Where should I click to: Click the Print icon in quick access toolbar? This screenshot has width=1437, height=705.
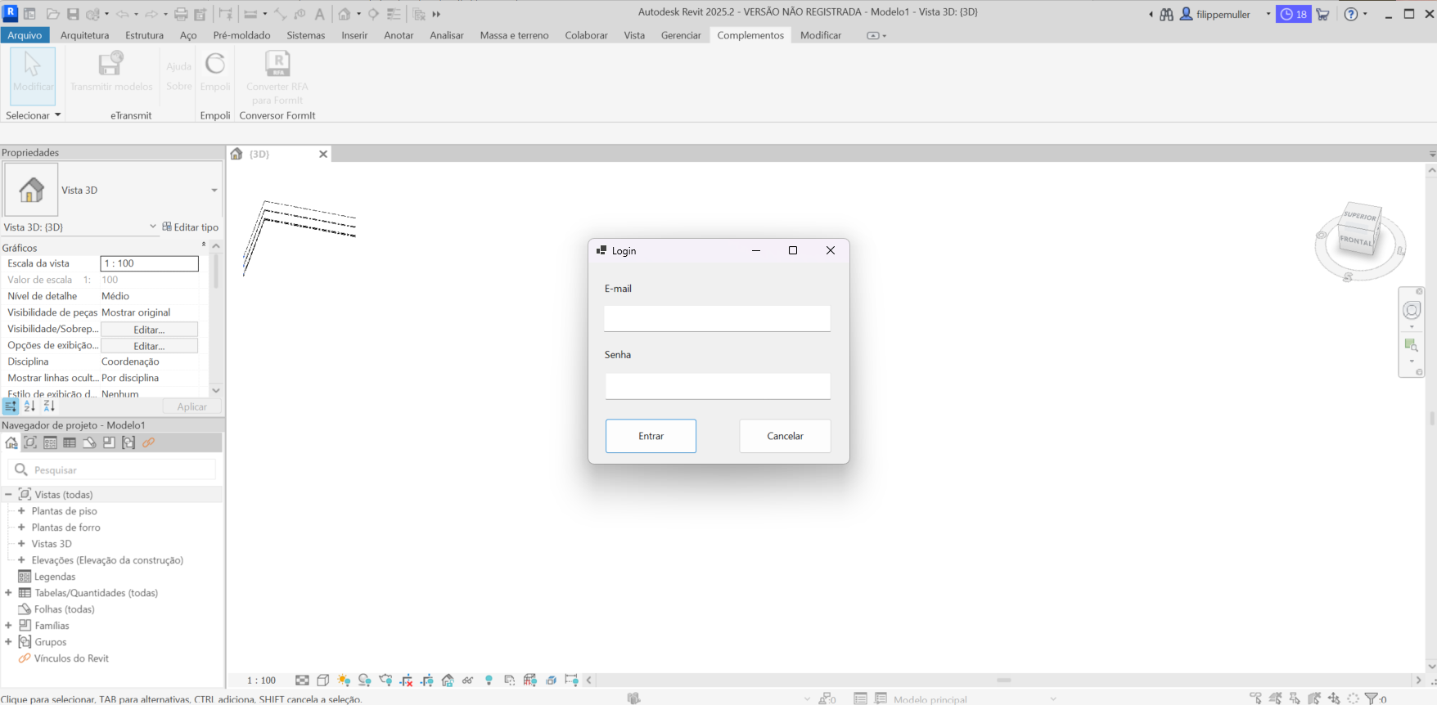point(181,14)
